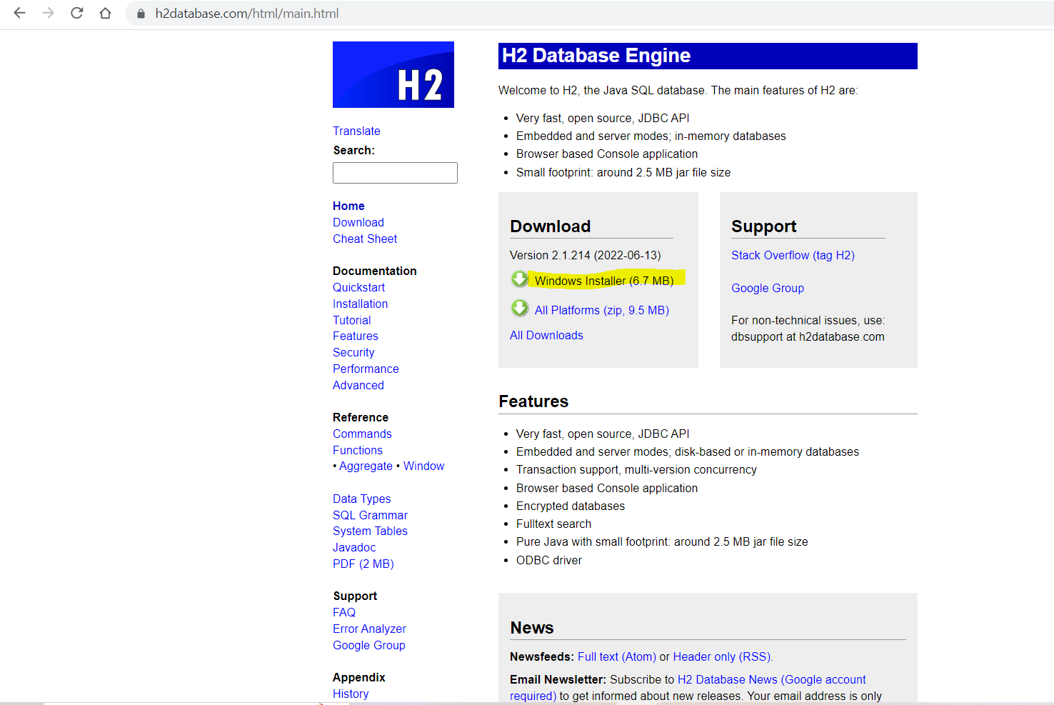The image size is (1054, 705).
Task: Click the Fulltext search bullet text
Action: (554, 524)
